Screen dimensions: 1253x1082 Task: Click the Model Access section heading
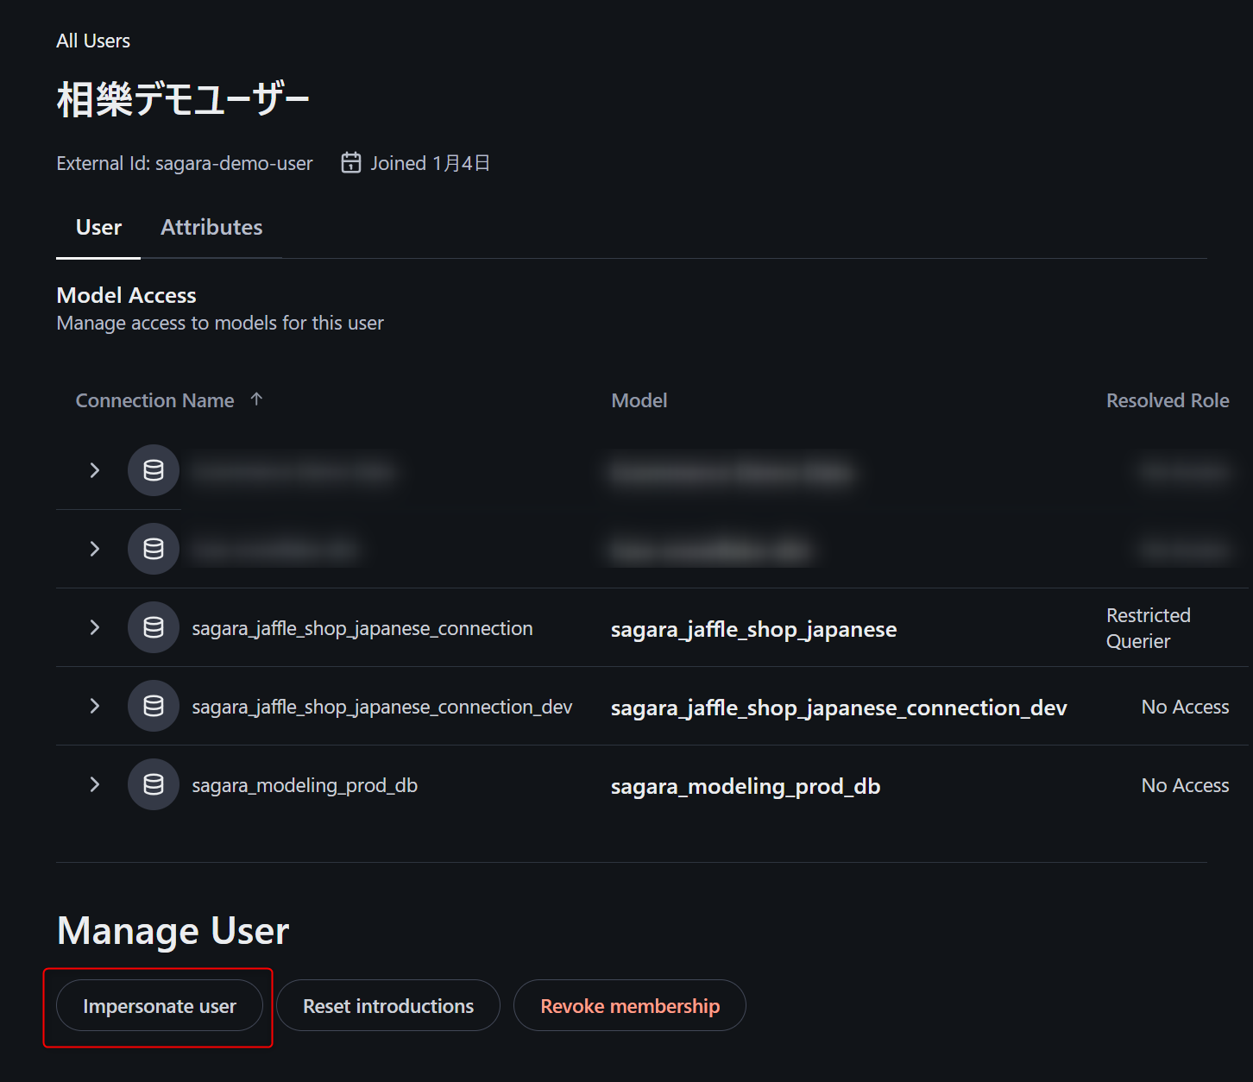pyautogui.click(x=126, y=295)
